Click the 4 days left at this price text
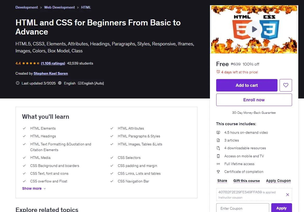Viewport: 304px width, 212px height. tap(240, 72)
